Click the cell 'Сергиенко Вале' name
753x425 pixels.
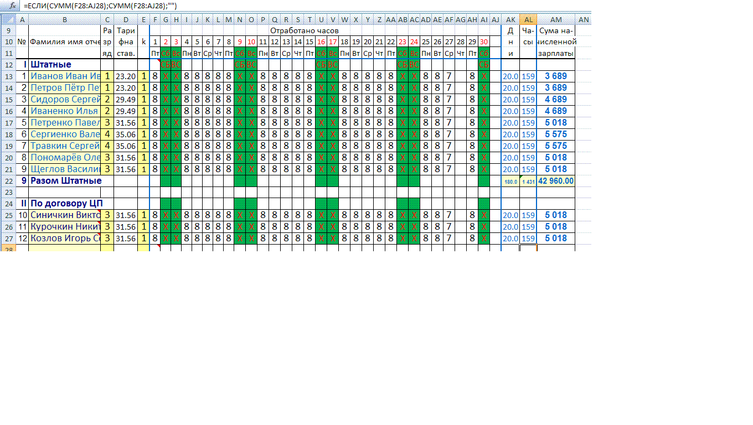[65, 134]
